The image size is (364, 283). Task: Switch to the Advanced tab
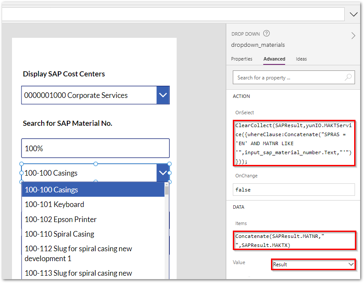point(274,59)
